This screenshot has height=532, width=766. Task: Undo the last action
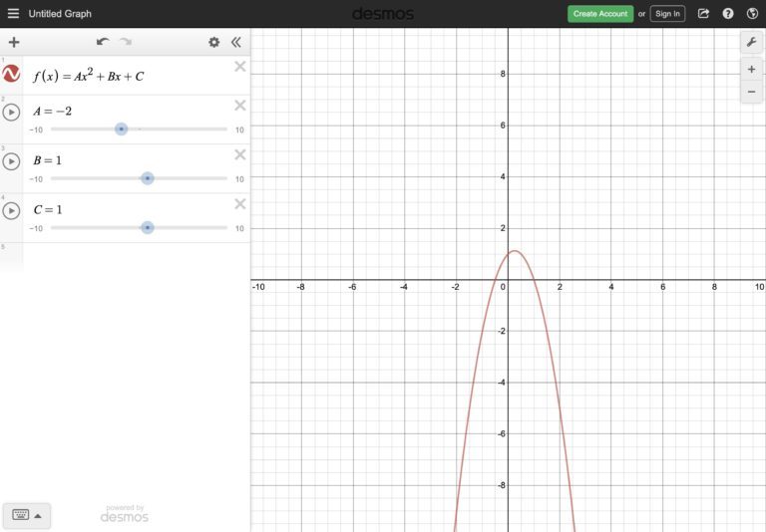click(103, 42)
